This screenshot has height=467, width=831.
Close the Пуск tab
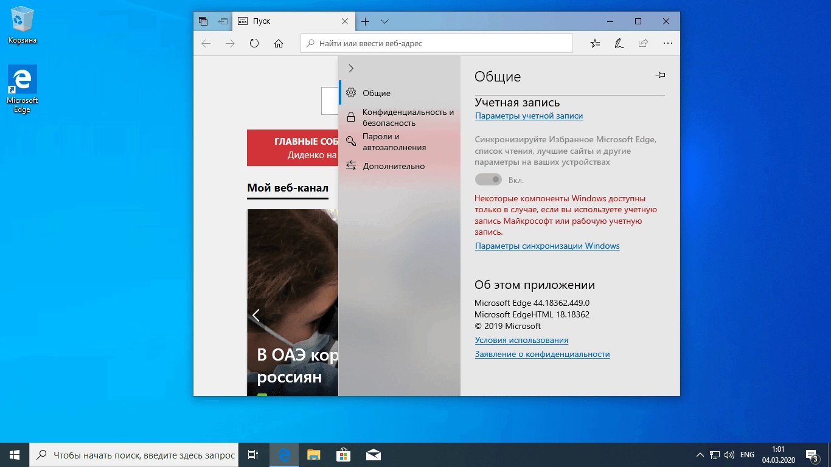tap(345, 21)
